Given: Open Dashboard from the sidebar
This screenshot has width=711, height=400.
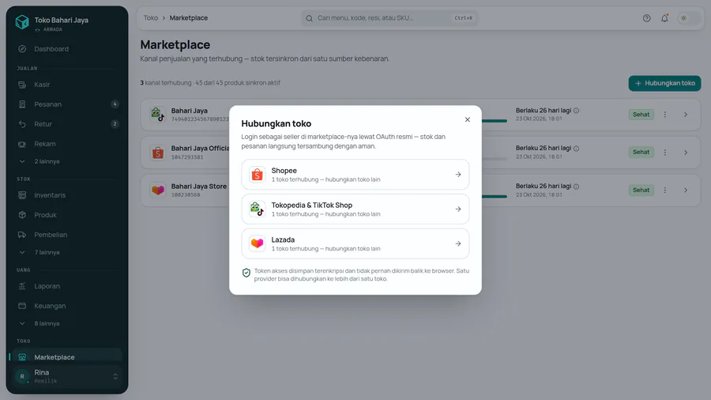Looking at the screenshot, I should tap(67, 49).
